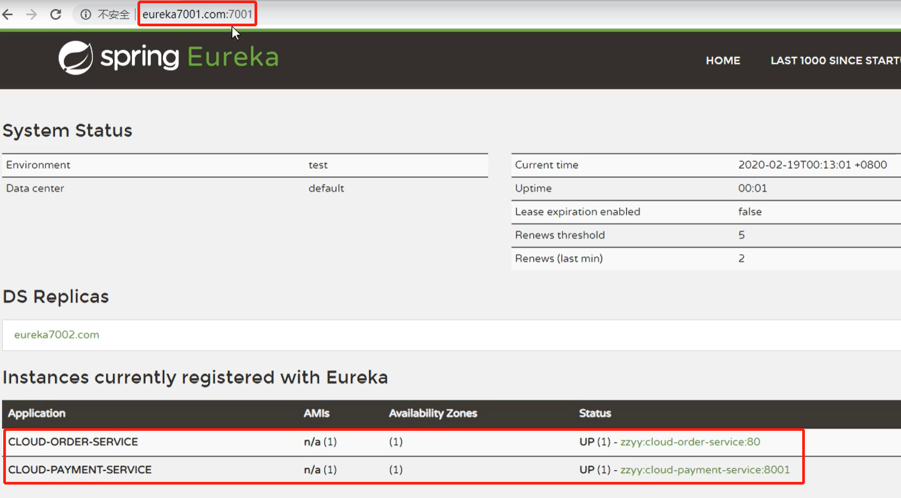Click the Instances currently registered with Eureka heading
The height and width of the screenshot is (498, 901).
click(195, 378)
